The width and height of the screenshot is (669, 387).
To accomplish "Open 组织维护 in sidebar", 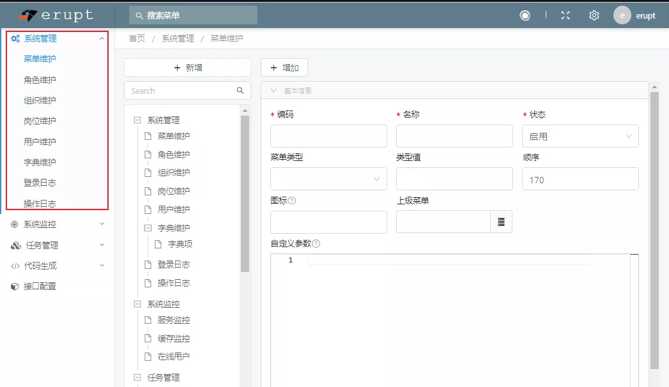I will coord(40,100).
